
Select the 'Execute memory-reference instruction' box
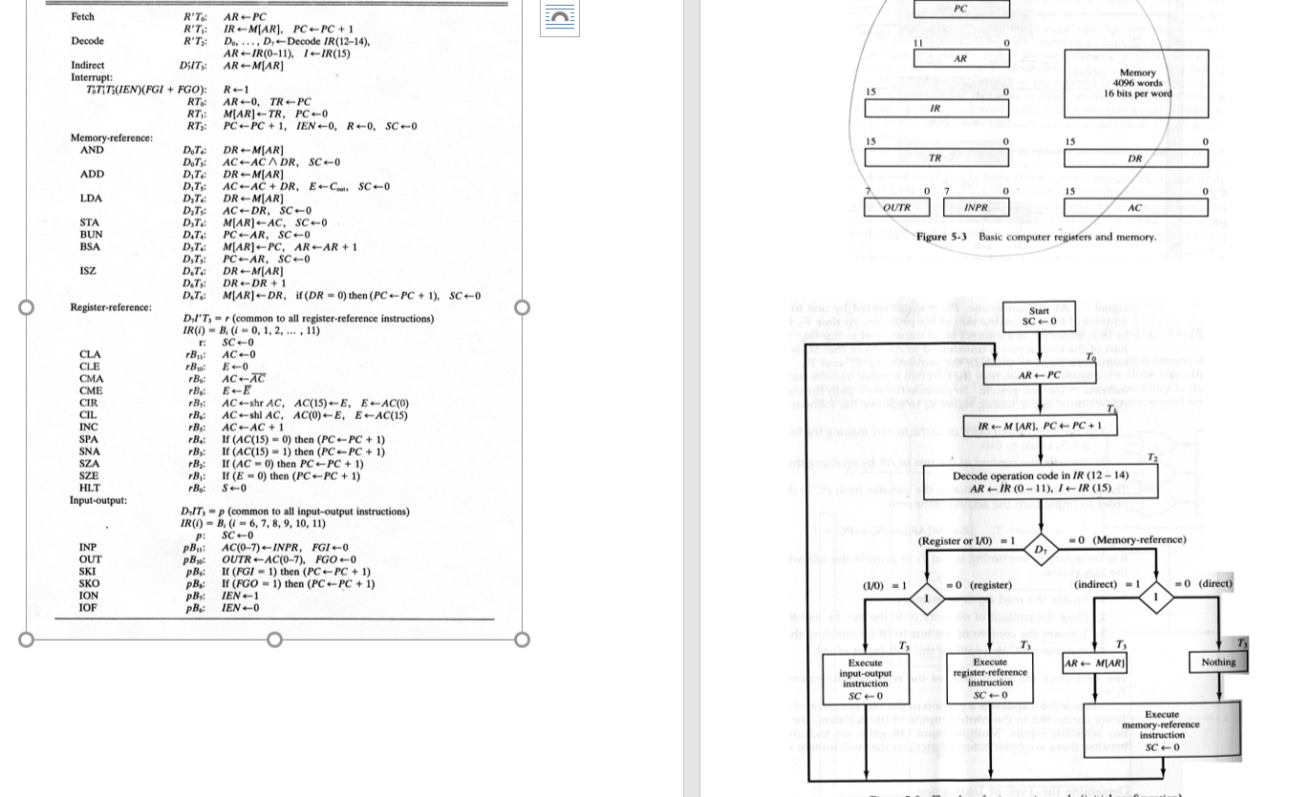coord(1161,730)
